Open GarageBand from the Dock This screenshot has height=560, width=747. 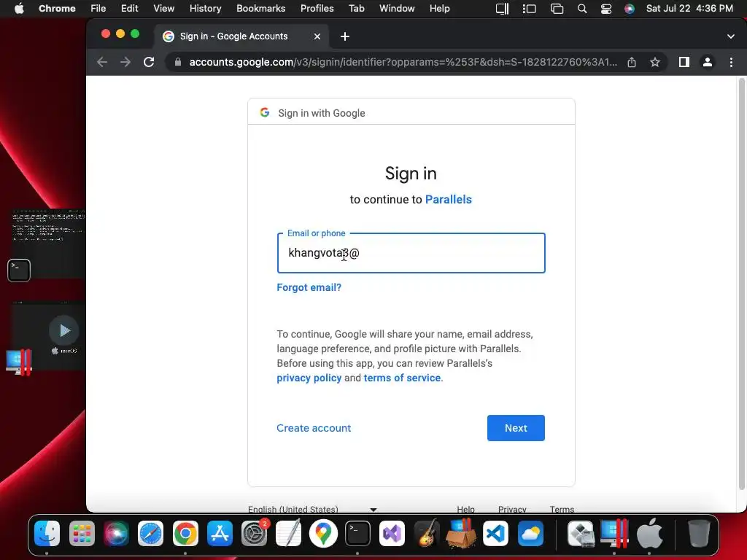coord(426,533)
